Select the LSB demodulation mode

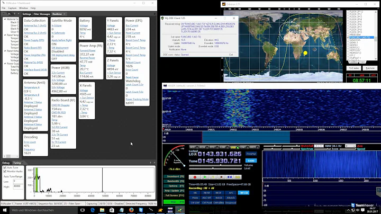point(224,147)
